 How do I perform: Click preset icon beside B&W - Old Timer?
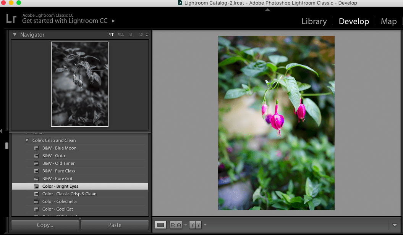coord(37,163)
